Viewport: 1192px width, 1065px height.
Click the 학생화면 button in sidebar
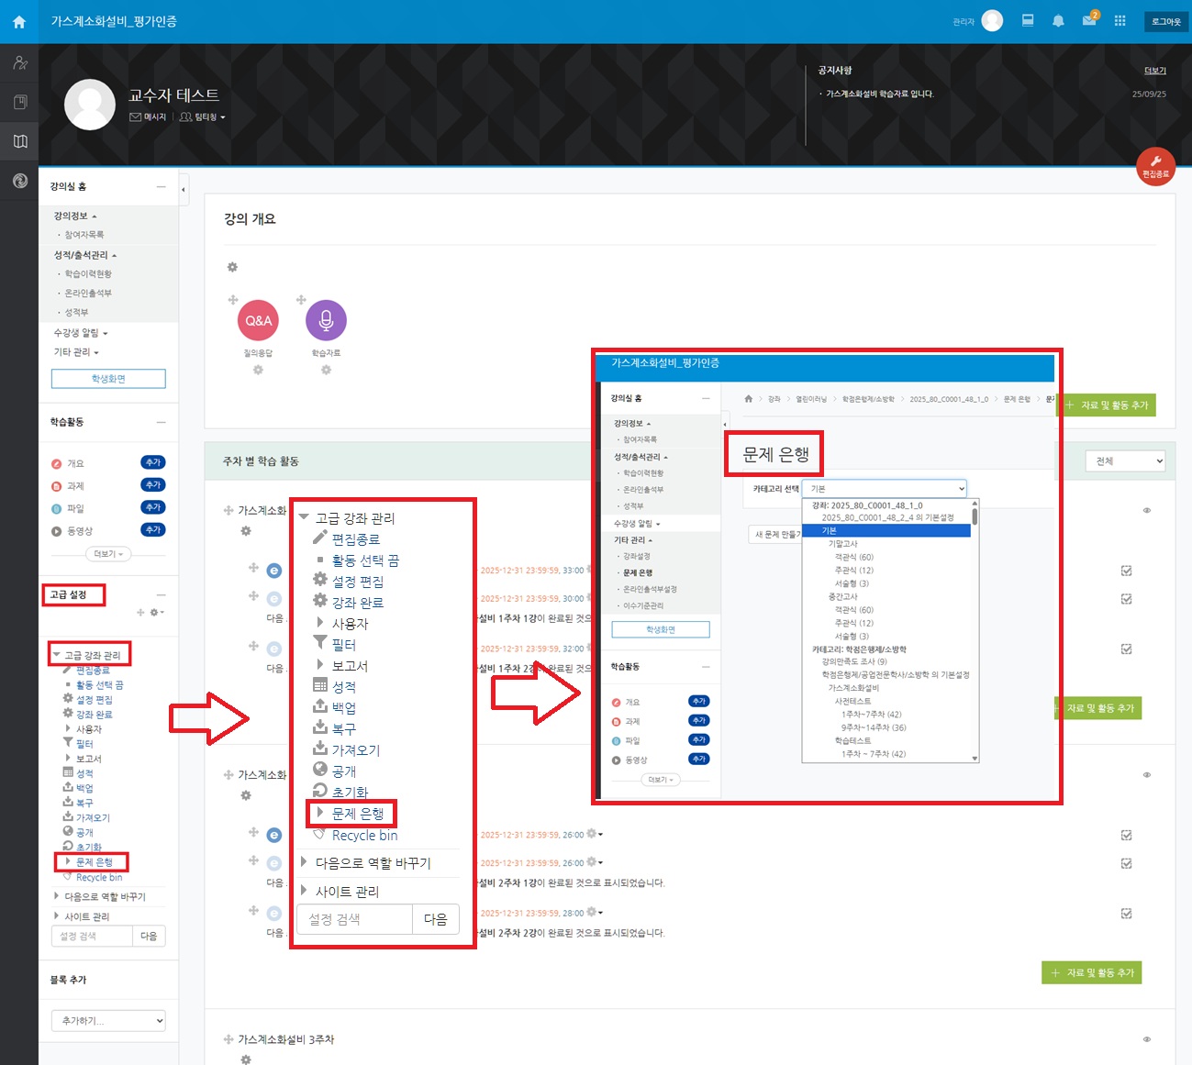pos(108,379)
